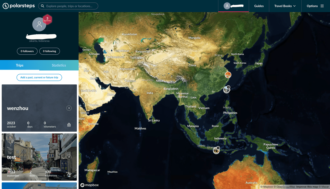Click the profile picture placeholder
This screenshot has width=330, height=189.
tap(39, 24)
